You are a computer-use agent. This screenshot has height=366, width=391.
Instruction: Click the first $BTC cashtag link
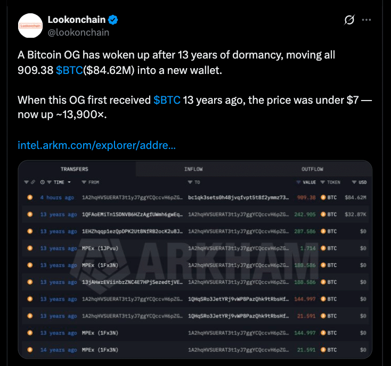pyautogui.click(x=69, y=70)
